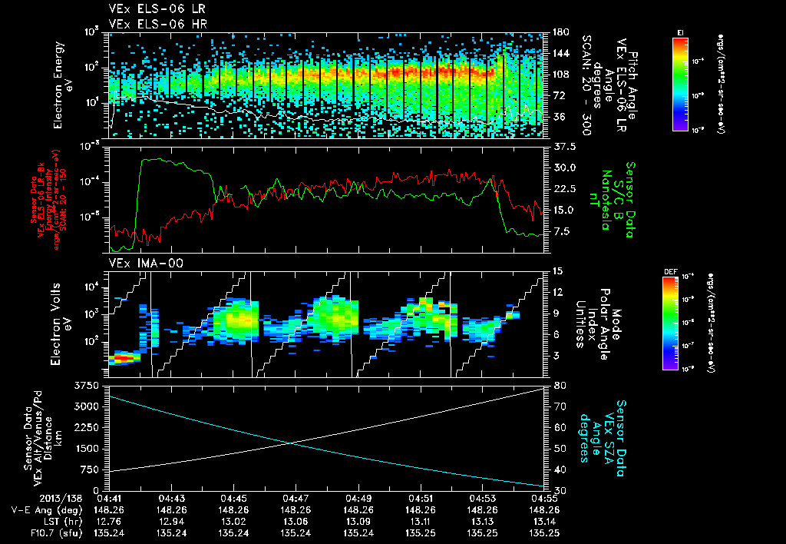
Task: Click the 'Electron Volts eV' axis label
Action: tap(60, 323)
